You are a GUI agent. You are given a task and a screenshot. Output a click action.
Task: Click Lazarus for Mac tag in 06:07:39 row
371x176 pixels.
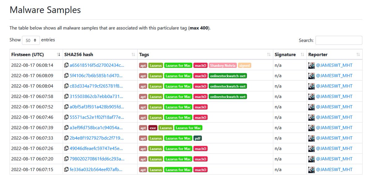tap(188, 128)
